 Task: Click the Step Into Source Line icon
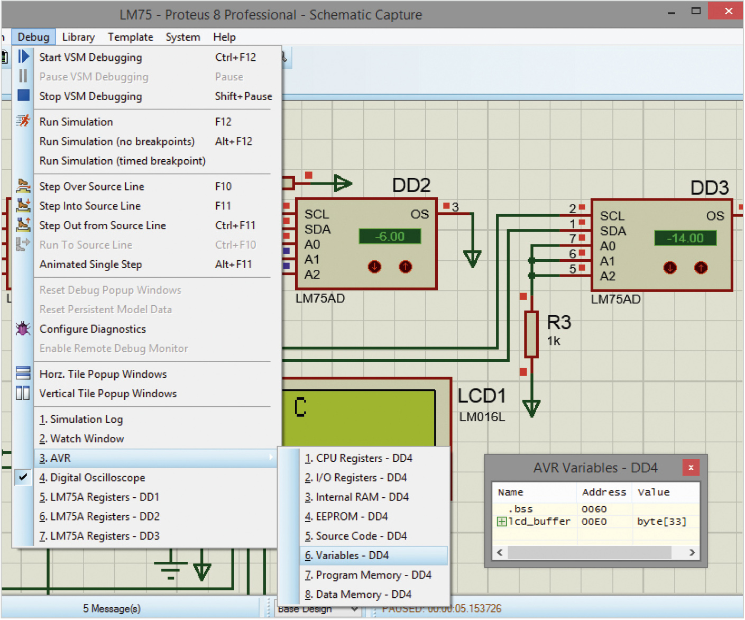pyautogui.click(x=23, y=205)
